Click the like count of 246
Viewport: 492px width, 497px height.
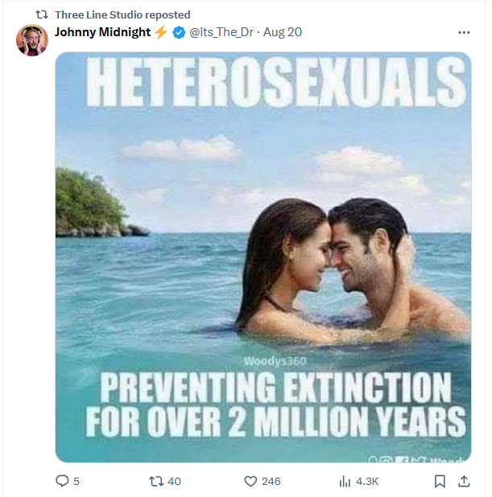(271, 481)
